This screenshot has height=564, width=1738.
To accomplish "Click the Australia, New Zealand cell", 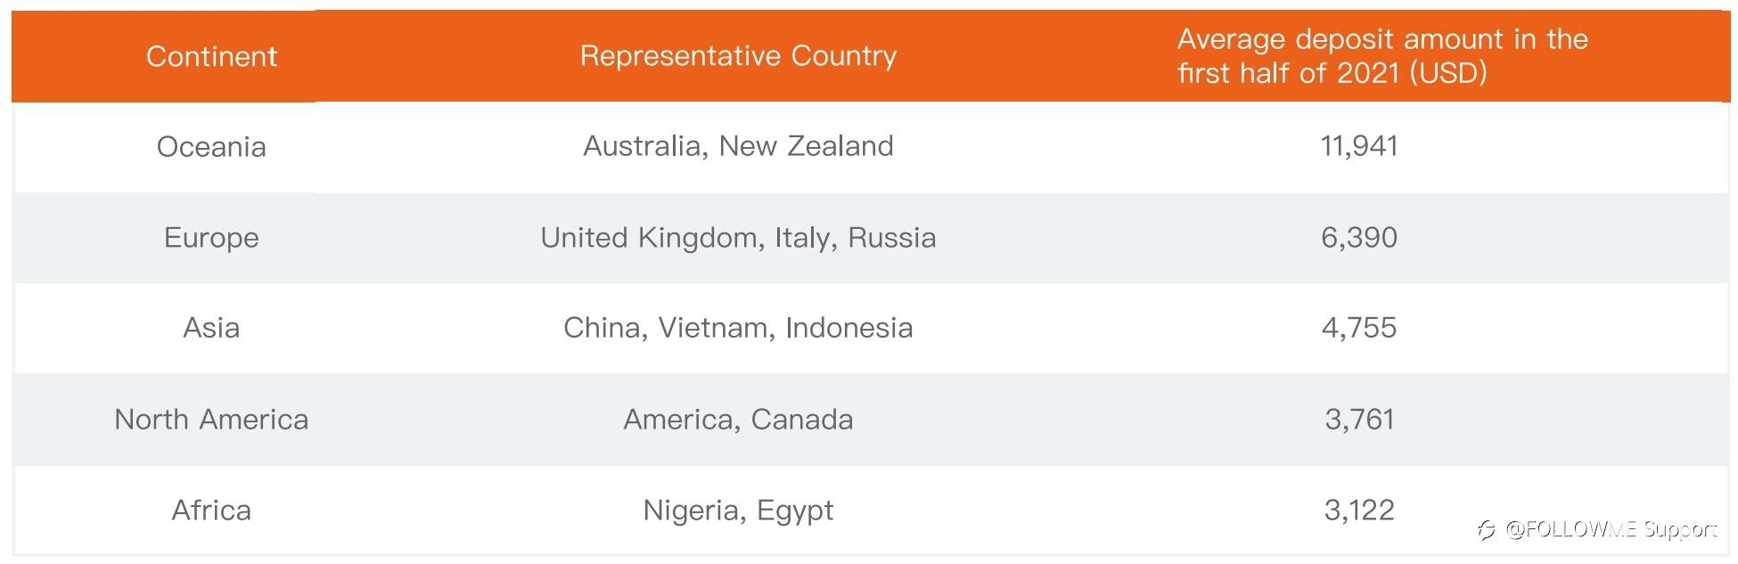I will (x=738, y=146).
